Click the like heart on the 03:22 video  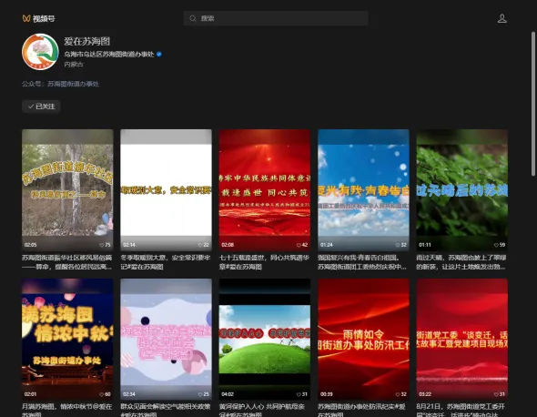(496, 394)
